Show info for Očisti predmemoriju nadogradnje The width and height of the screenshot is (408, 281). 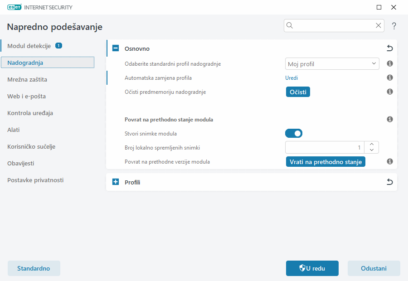(x=389, y=92)
